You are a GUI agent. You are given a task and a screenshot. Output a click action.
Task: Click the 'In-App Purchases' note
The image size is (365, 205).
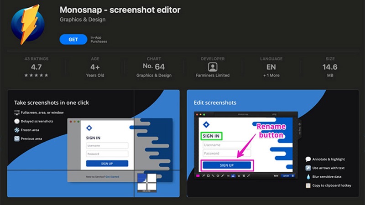point(99,40)
